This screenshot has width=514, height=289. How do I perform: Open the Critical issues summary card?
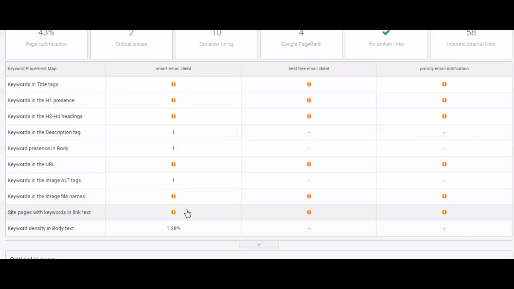131,44
